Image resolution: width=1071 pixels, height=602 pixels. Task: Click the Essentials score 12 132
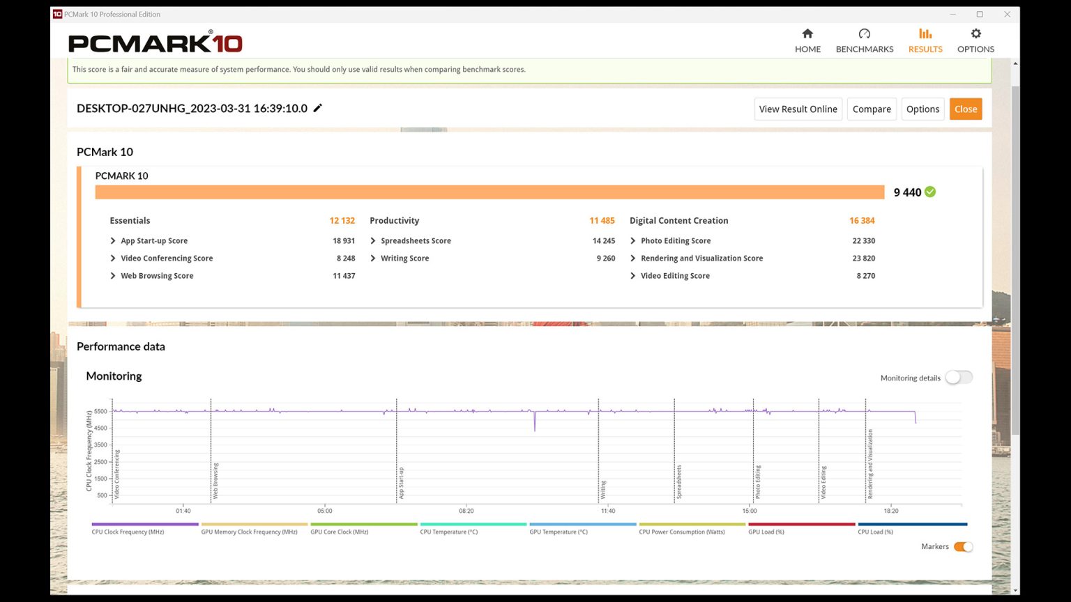coord(342,220)
